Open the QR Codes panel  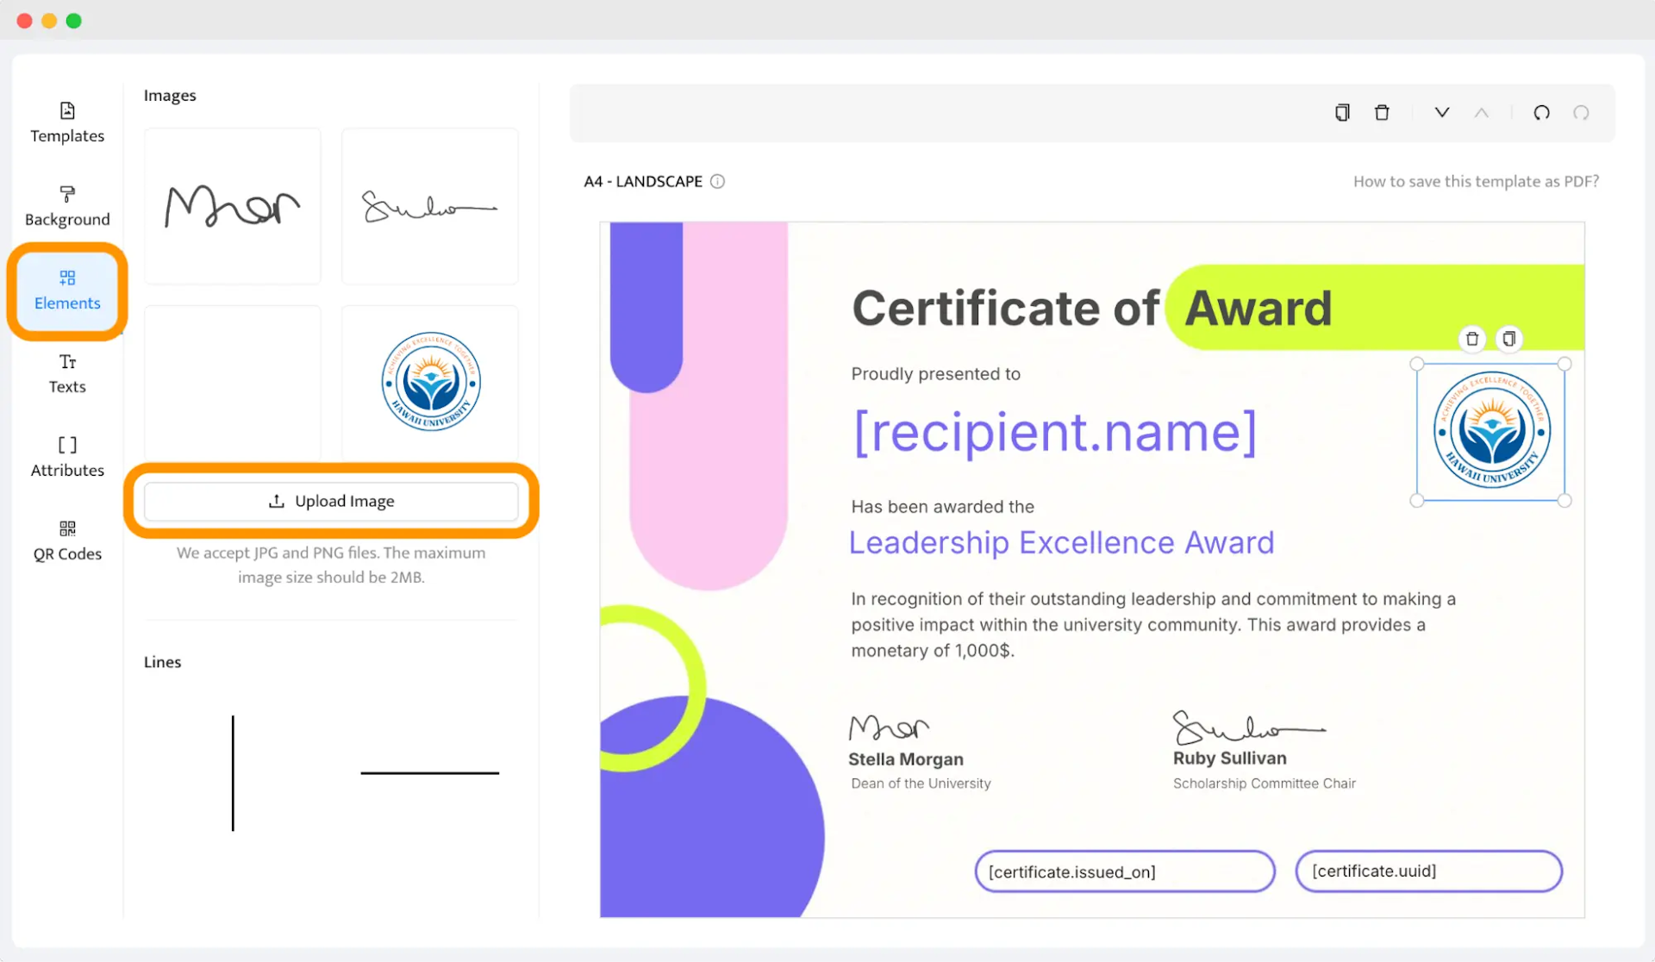[67, 540]
